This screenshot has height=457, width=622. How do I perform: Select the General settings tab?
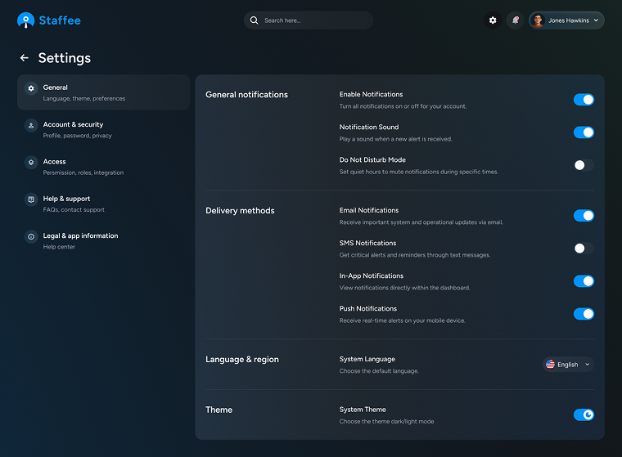pos(104,92)
